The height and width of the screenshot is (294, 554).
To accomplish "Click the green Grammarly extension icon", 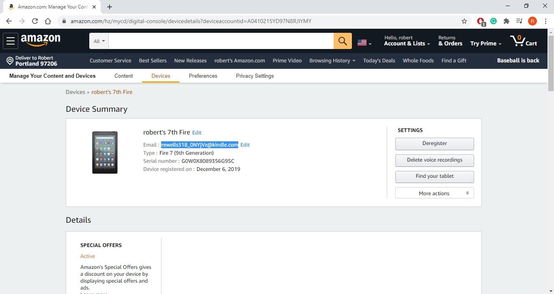I will click(x=494, y=21).
